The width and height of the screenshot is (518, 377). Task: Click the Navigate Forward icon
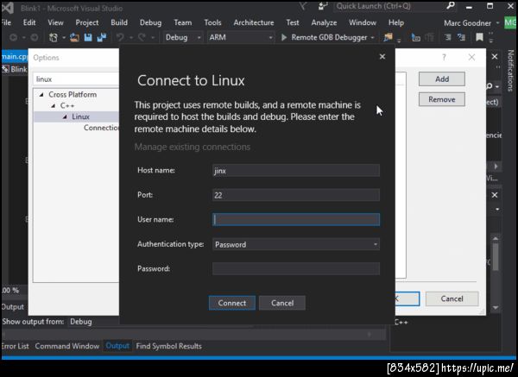click(x=34, y=38)
